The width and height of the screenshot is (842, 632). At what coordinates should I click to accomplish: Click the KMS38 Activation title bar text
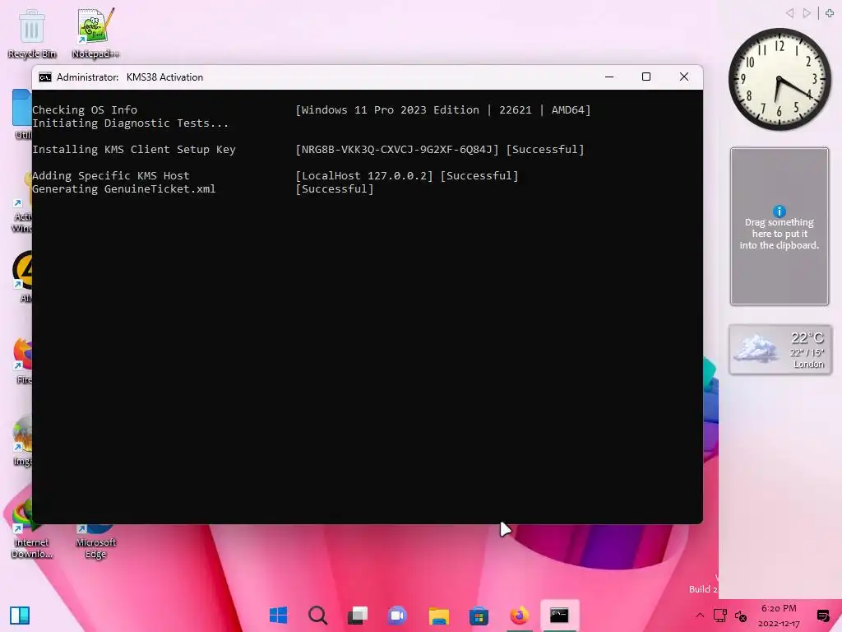click(x=164, y=77)
